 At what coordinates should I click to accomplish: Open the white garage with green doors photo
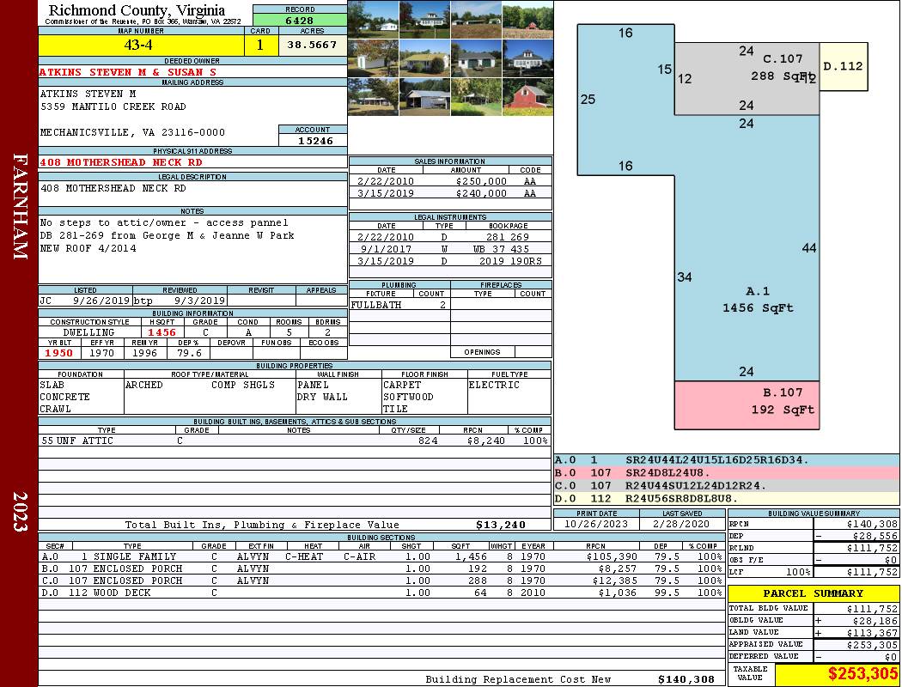coord(476,58)
